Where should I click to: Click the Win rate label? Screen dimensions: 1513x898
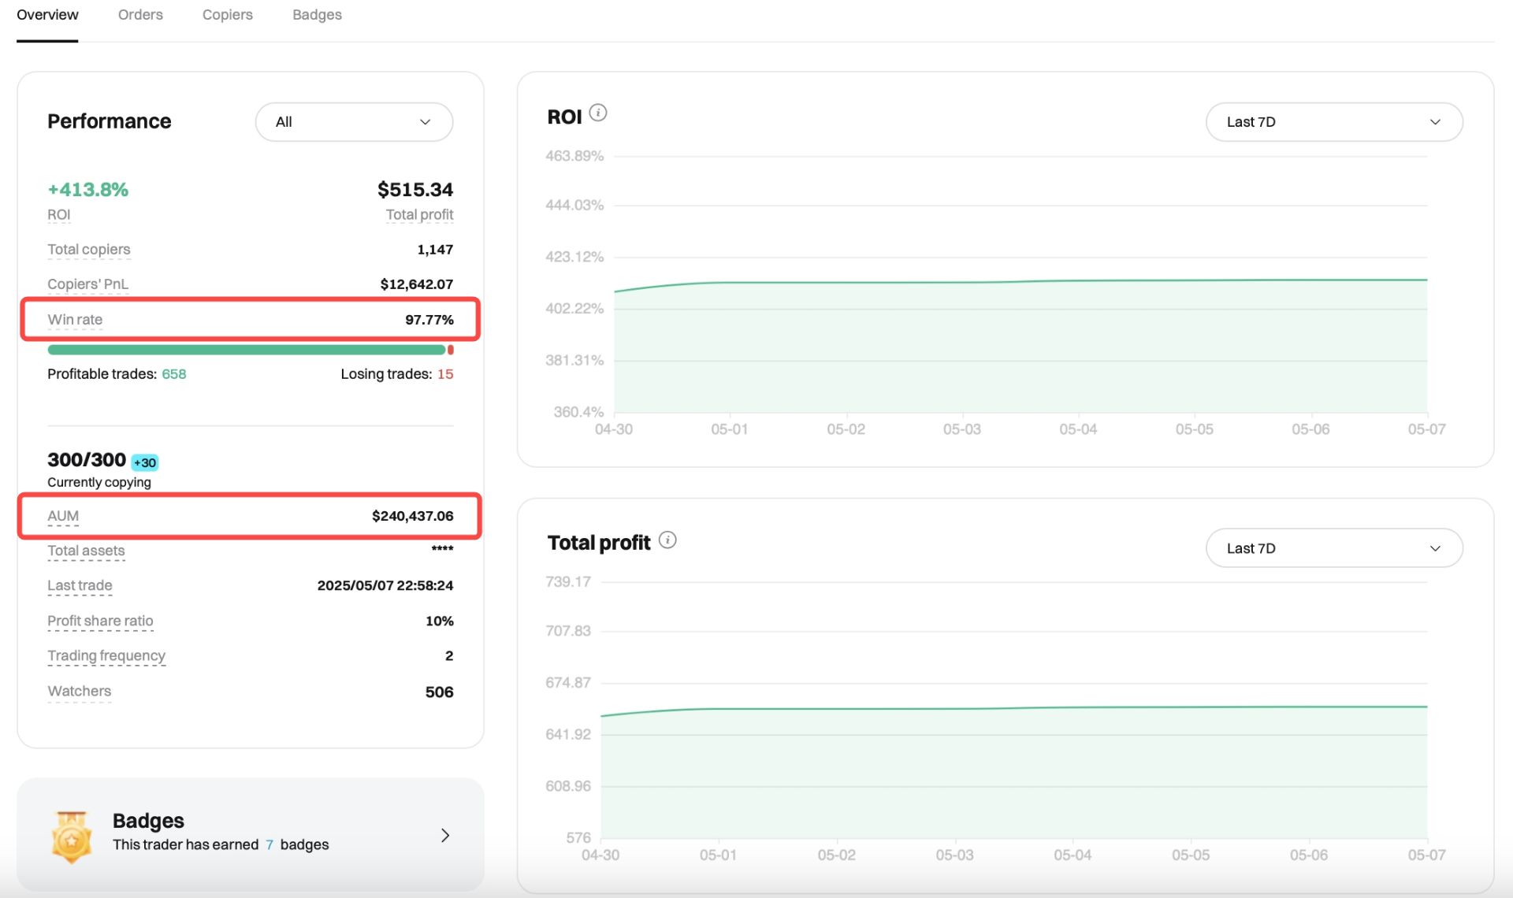coord(75,319)
